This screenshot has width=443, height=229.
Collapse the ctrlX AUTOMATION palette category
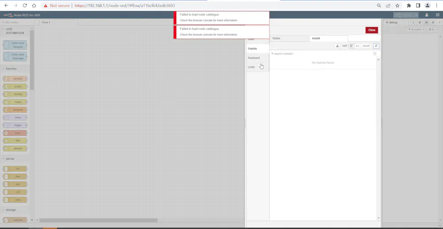(15, 31)
